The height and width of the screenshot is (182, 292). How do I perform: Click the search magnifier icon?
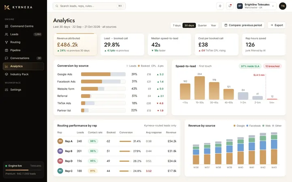tap(57, 6)
